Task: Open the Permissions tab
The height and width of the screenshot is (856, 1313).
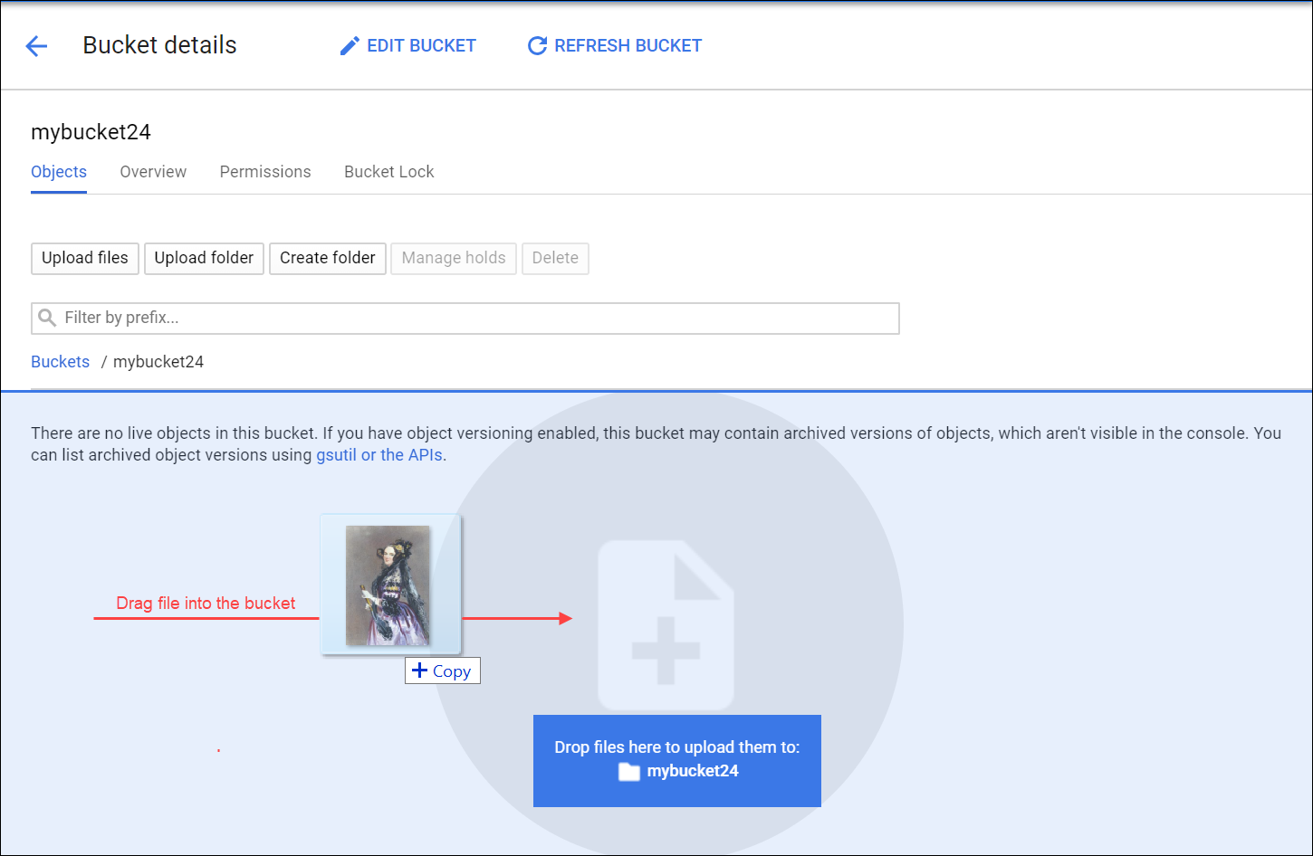Action: click(265, 172)
